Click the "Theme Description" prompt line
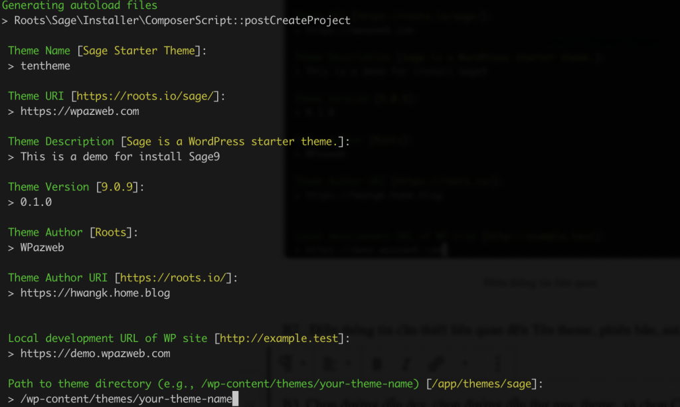 pyautogui.click(x=179, y=141)
